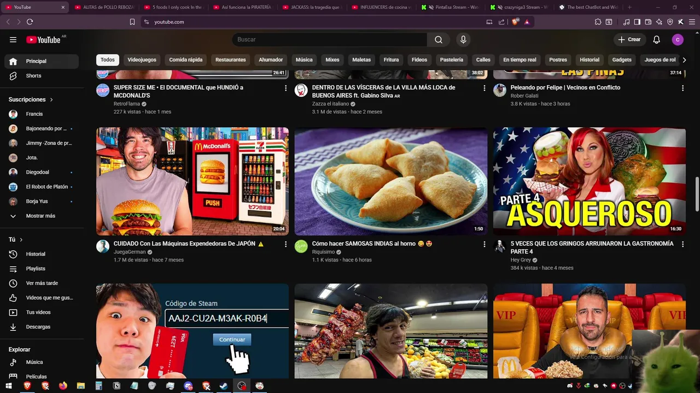Screen dimensions: 700x393
Task: Open Ver más tarde in sidebar
Action: point(42,283)
